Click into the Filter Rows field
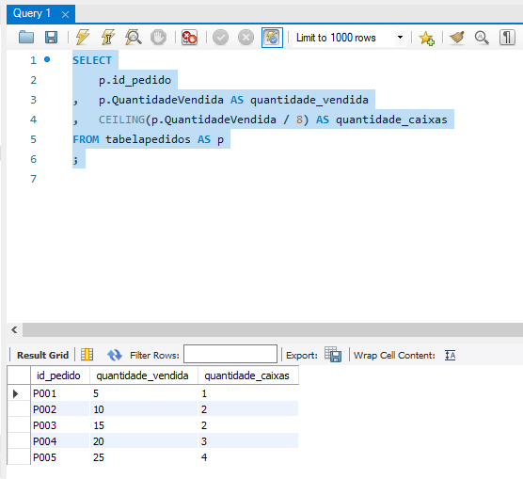 pos(230,354)
